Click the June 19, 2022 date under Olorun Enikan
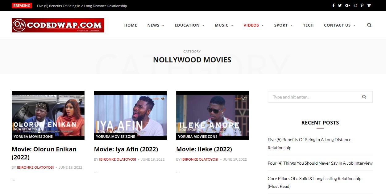Viewport: 386px width, 194px height. pyautogui.click(x=71, y=167)
